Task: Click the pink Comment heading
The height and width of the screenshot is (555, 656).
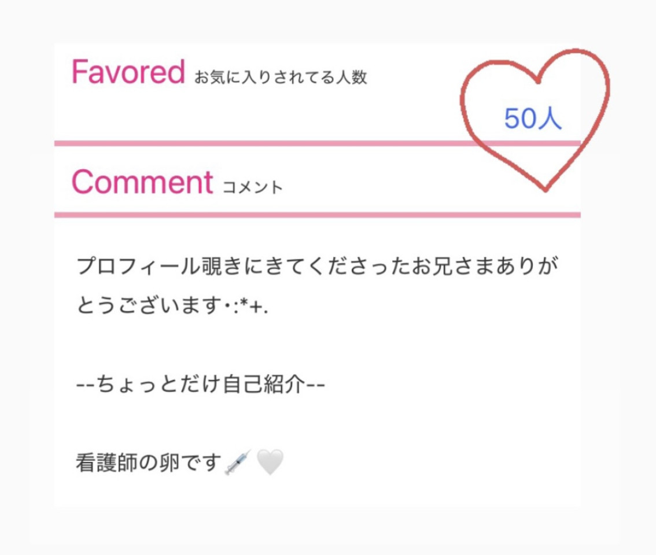Action: tap(142, 182)
